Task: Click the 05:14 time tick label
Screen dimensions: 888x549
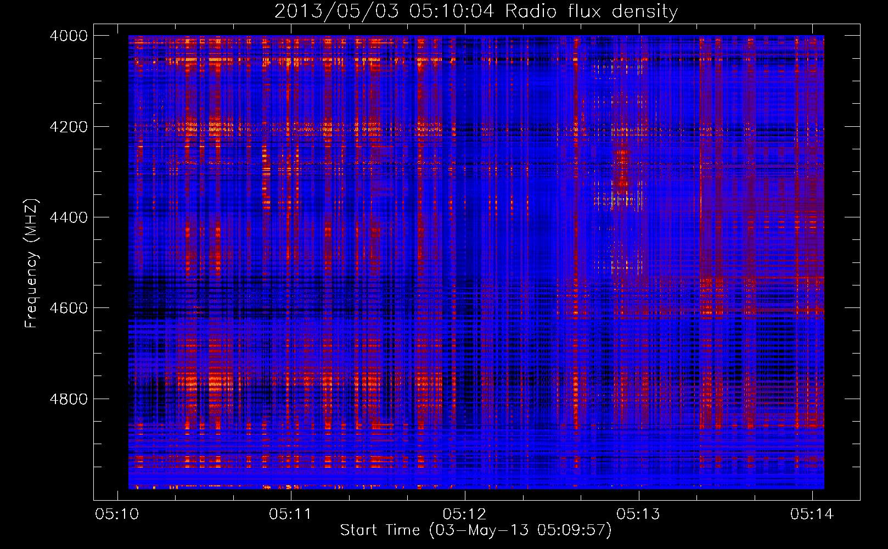Action: pyautogui.click(x=812, y=514)
